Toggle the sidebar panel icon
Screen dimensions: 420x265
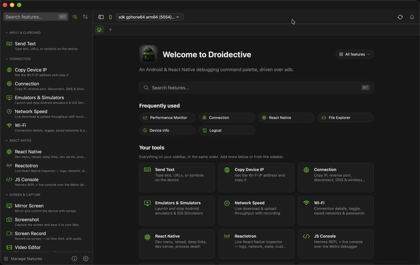pos(101,17)
